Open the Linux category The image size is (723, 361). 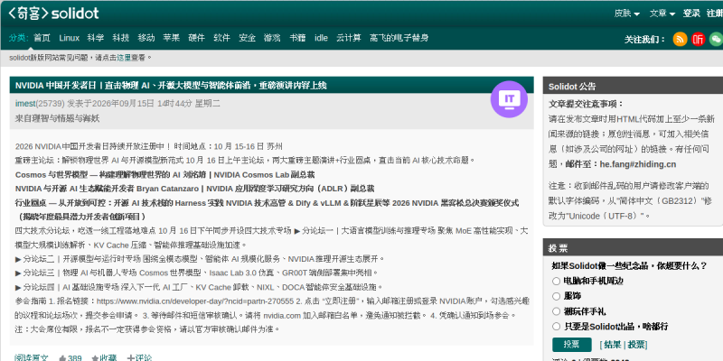tap(70, 38)
